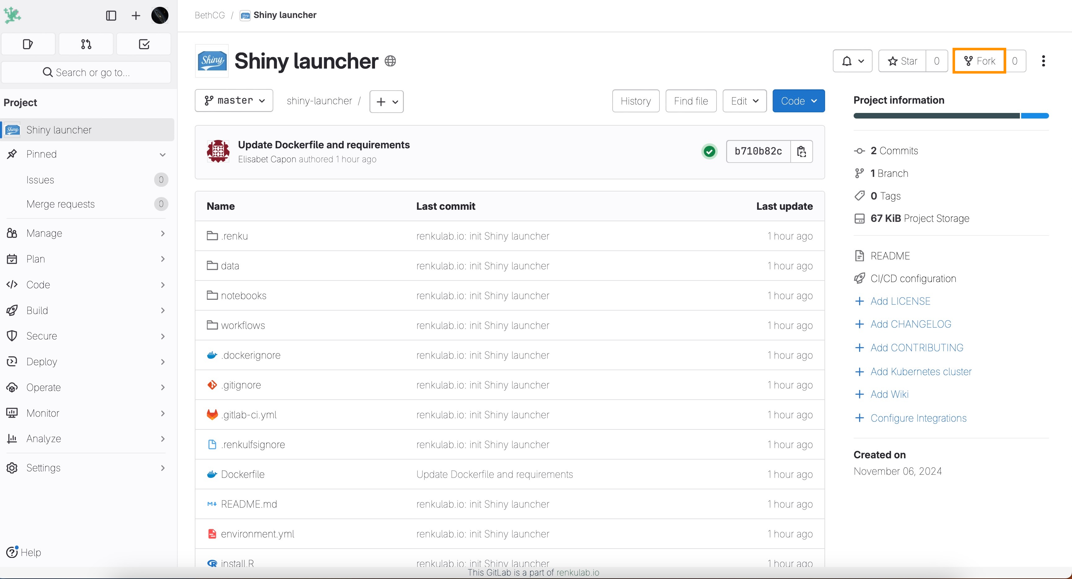Star the Shiny launcher project
Screen dimensions: 1072x579
pos(902,61)
